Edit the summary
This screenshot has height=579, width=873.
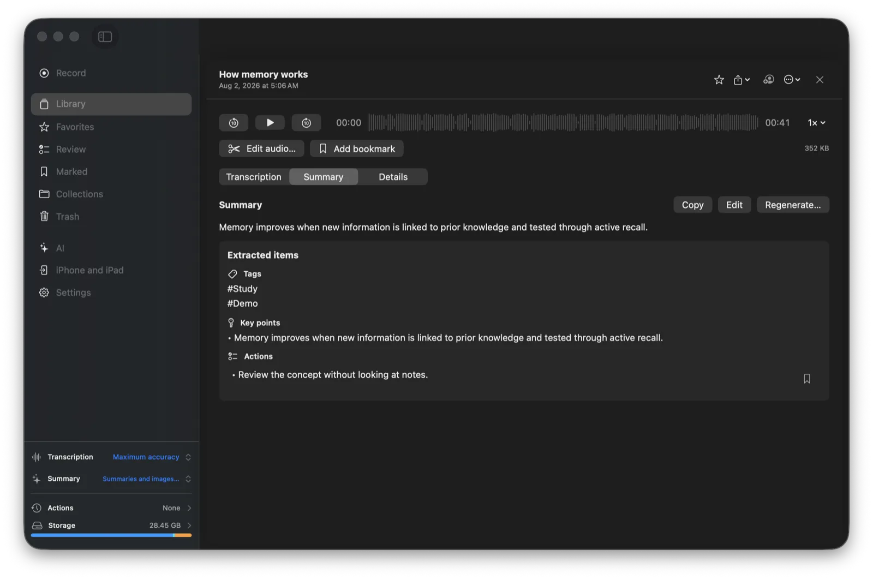734,205
